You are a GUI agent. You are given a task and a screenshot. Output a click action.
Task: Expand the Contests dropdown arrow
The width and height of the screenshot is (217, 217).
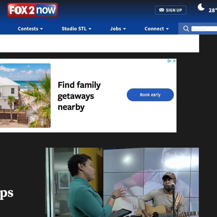click(x=41, y=29)
